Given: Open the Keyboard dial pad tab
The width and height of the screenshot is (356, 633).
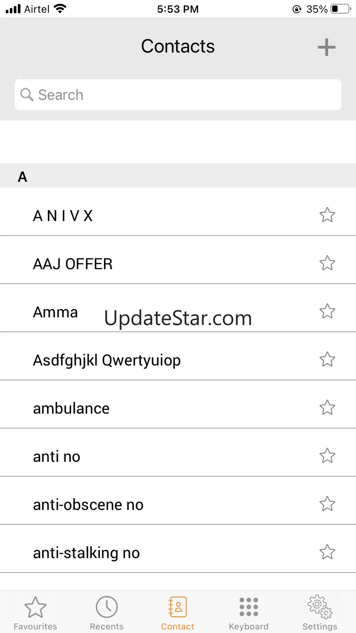Looking at the screenshot, I should point(249,607).
